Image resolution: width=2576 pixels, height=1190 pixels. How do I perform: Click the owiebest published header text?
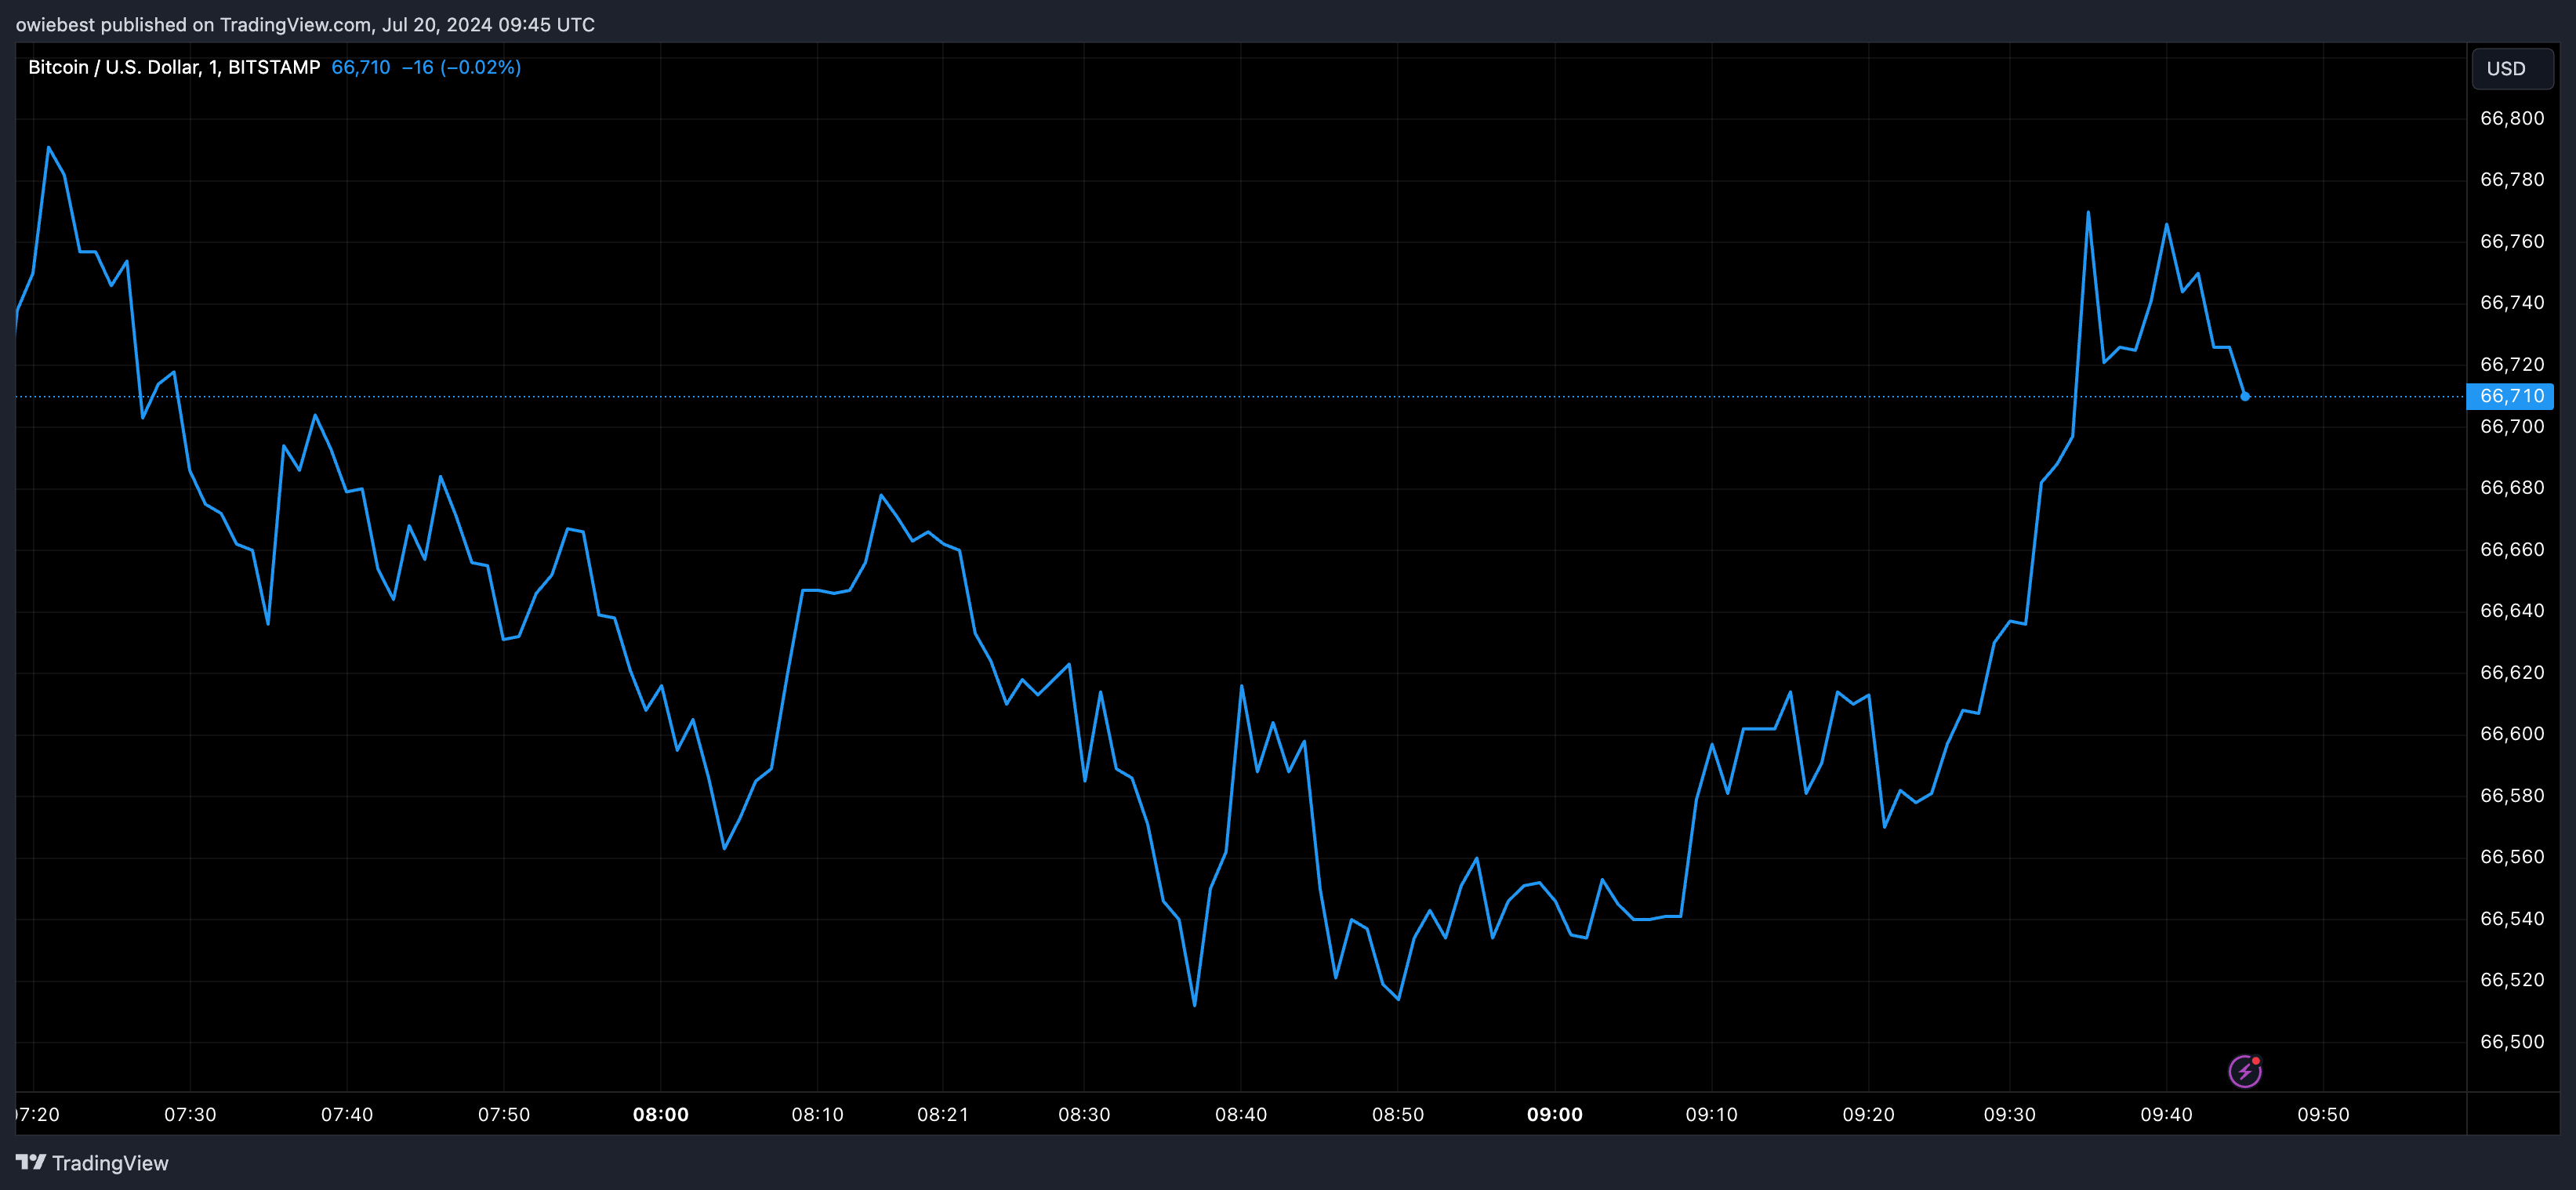point(305,24)
